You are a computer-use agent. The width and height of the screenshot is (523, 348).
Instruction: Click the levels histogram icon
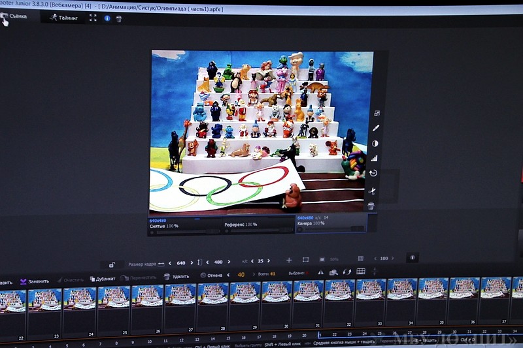[x=375, y=158]
